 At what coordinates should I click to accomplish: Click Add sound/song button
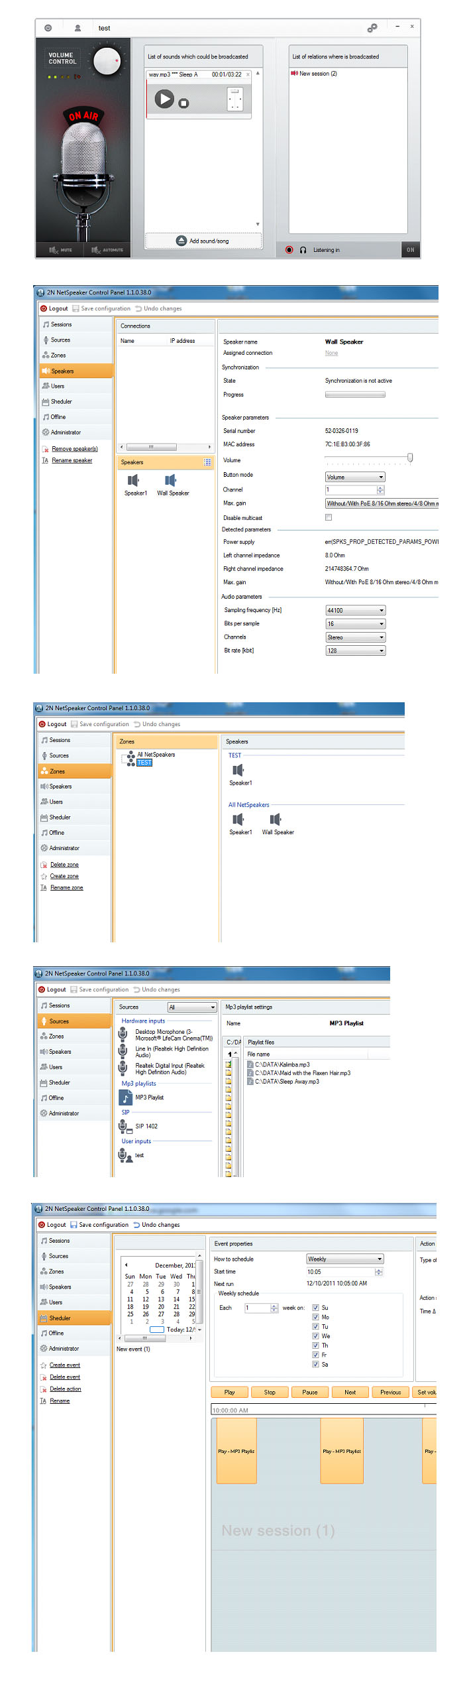pyautogui.click(x=203, y=241)
